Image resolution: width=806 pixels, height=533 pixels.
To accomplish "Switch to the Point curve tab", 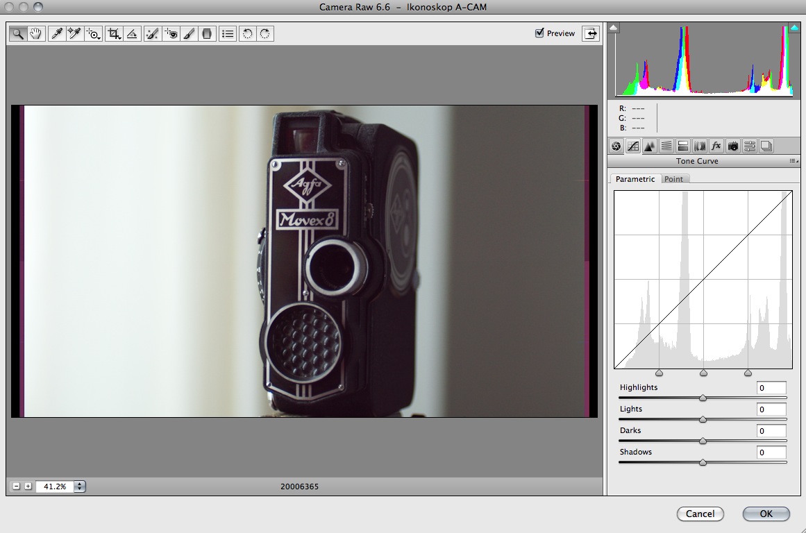I will tap(673, 179).
